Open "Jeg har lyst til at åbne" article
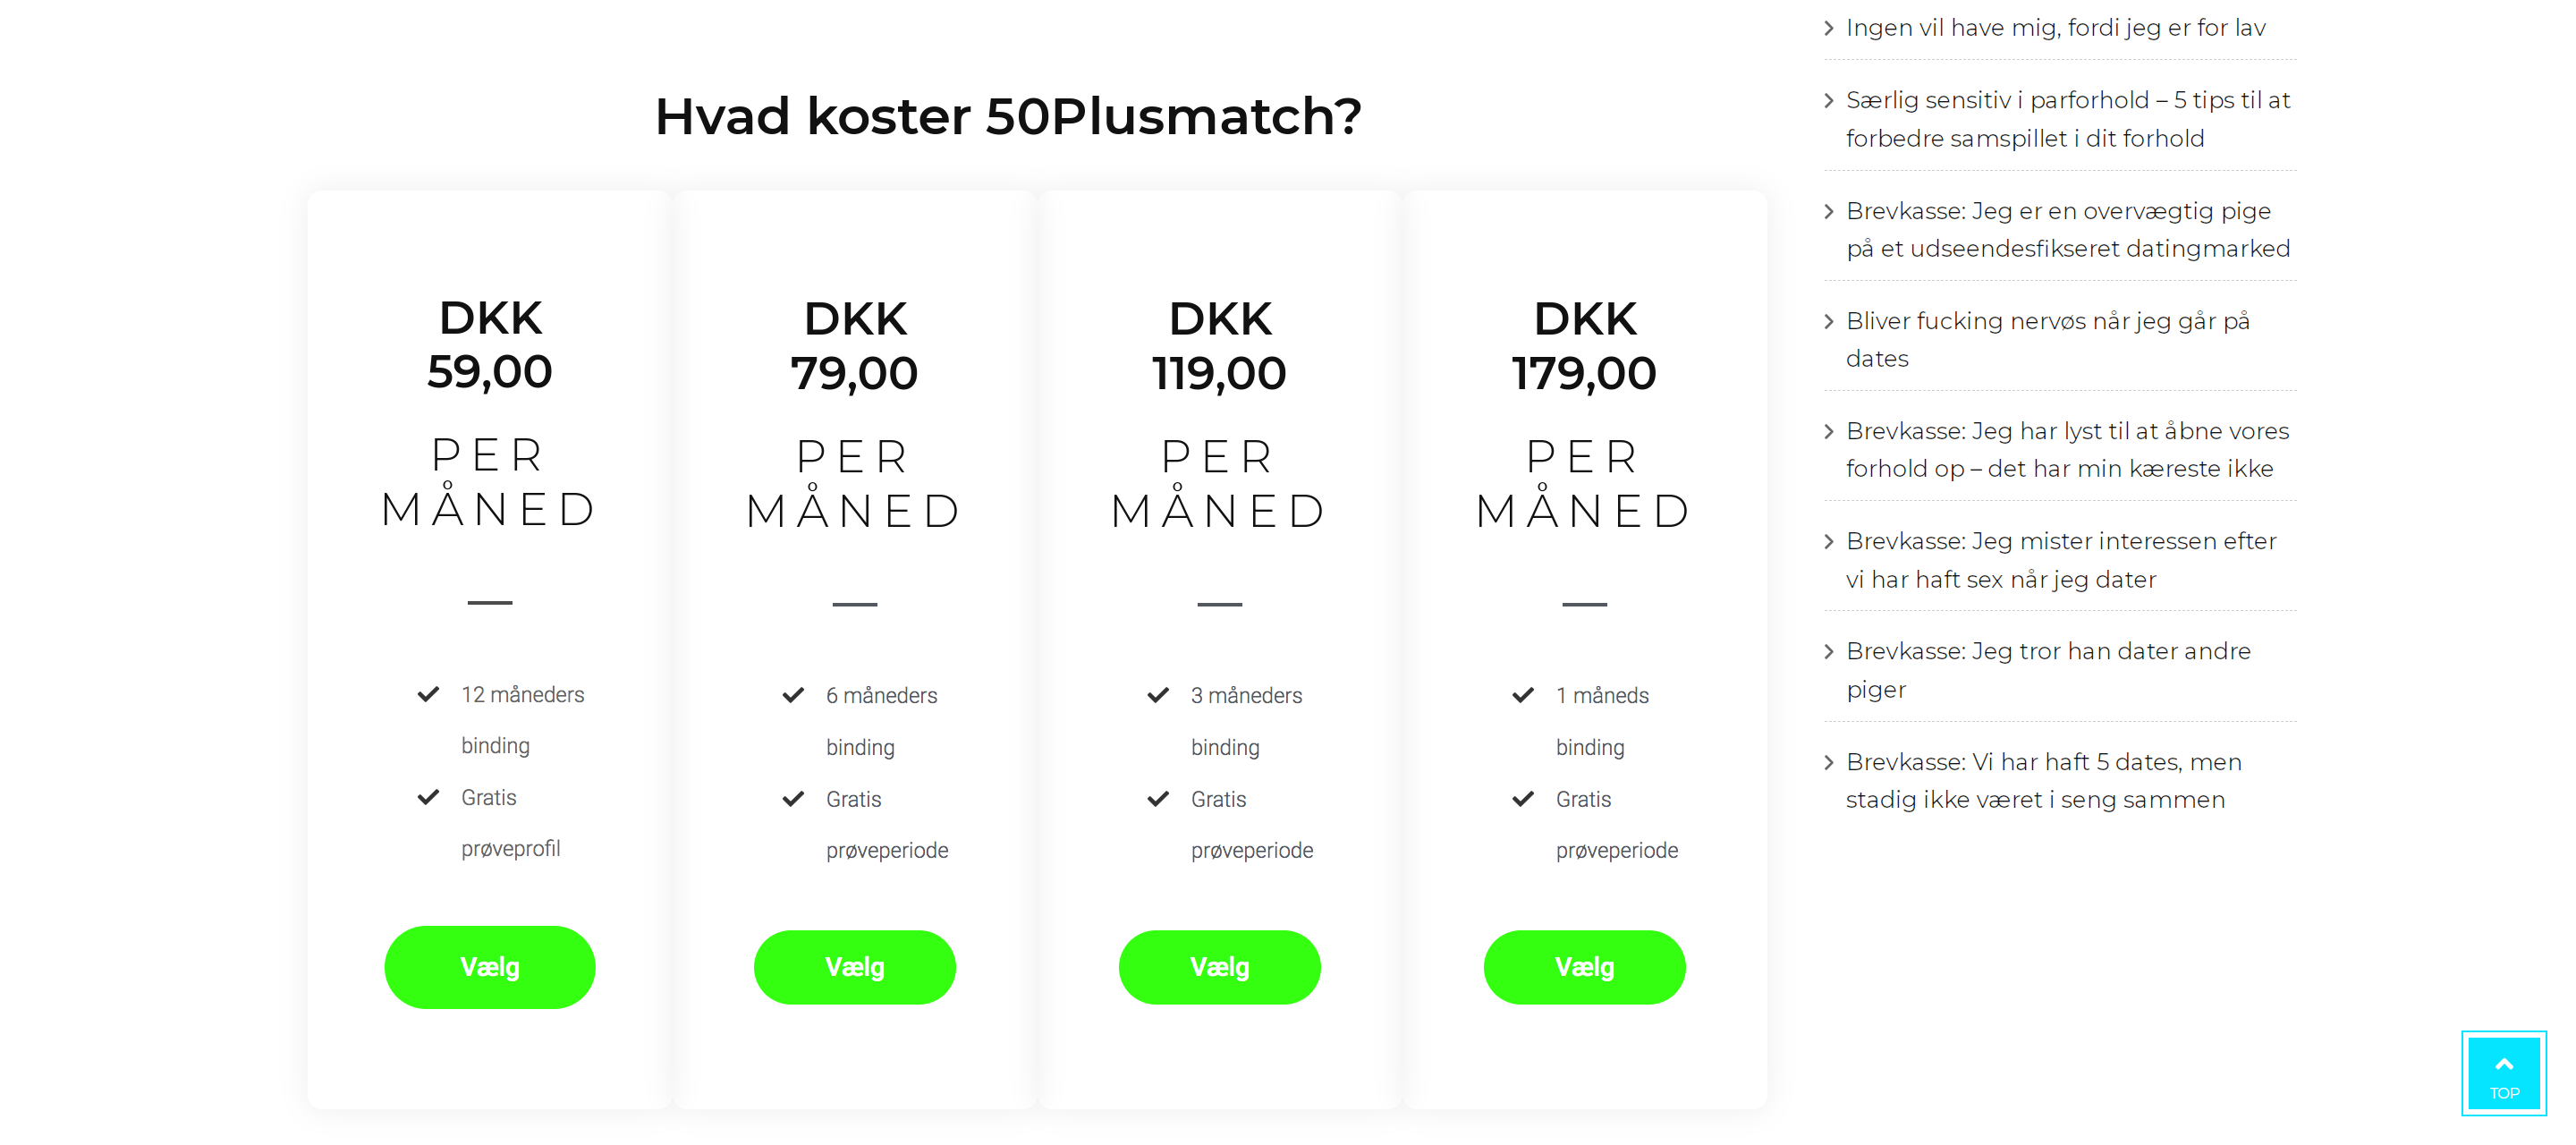This screenshot has height=1145, width=2576. click(x=2067, y=449)
